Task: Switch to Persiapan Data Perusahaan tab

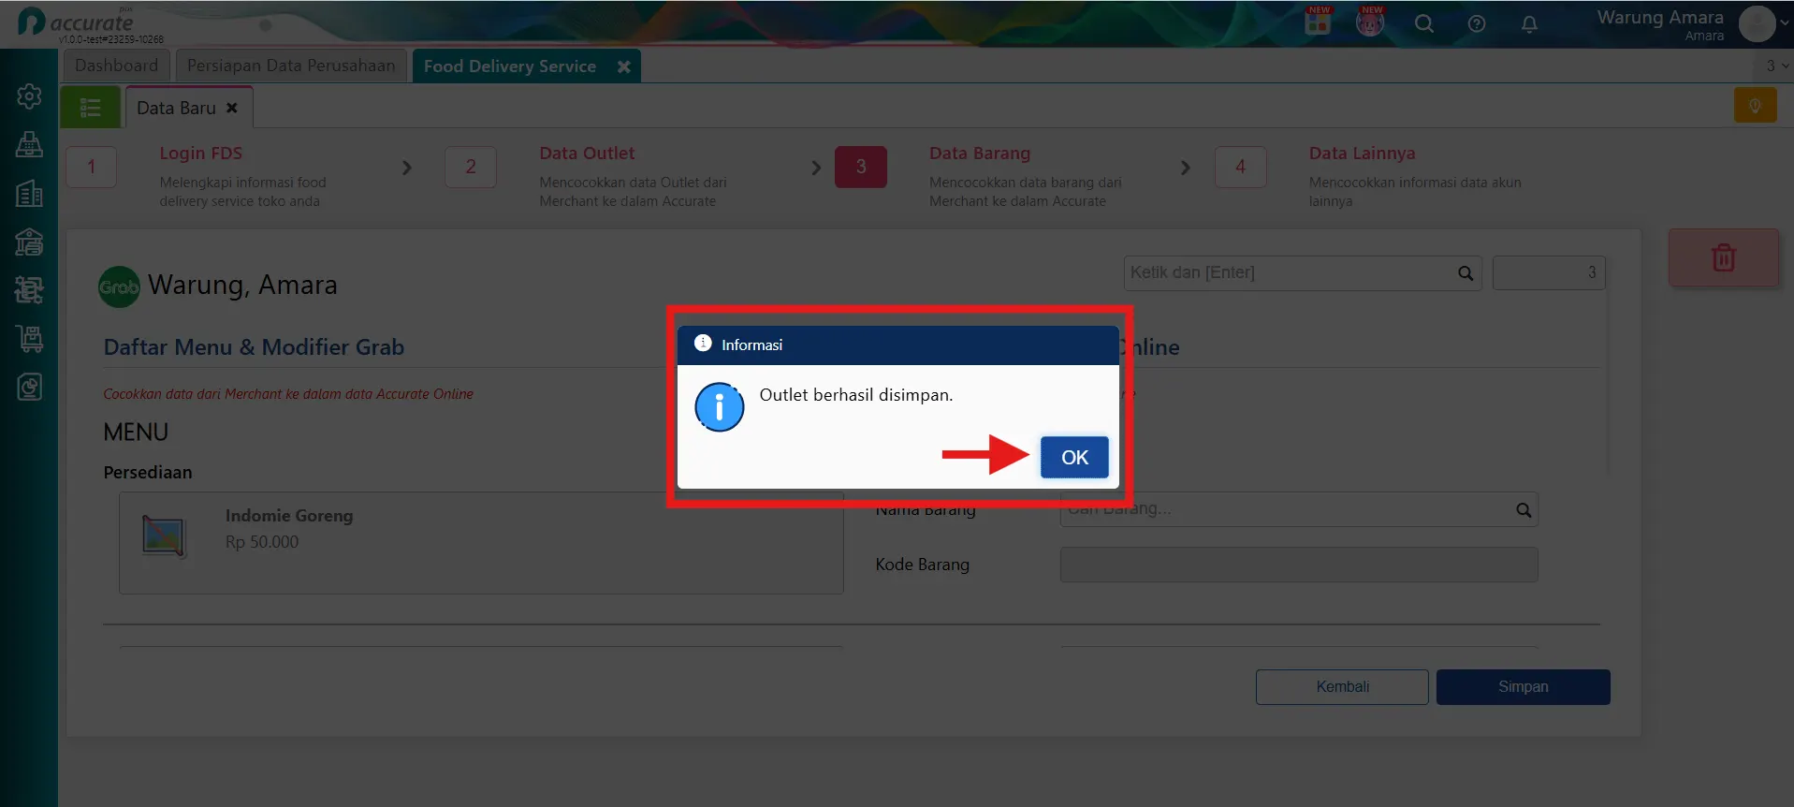Action: click(x=291, y=66)
